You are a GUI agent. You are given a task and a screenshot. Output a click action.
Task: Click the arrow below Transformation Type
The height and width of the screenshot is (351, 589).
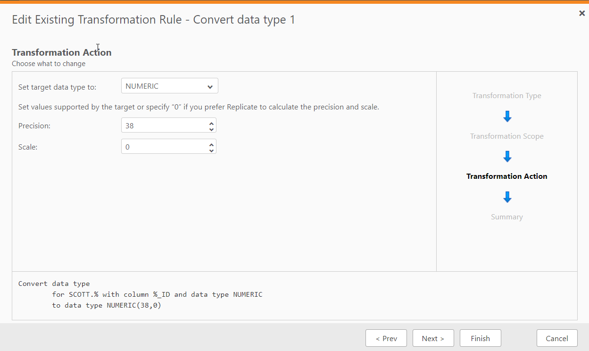coord(507,117)
